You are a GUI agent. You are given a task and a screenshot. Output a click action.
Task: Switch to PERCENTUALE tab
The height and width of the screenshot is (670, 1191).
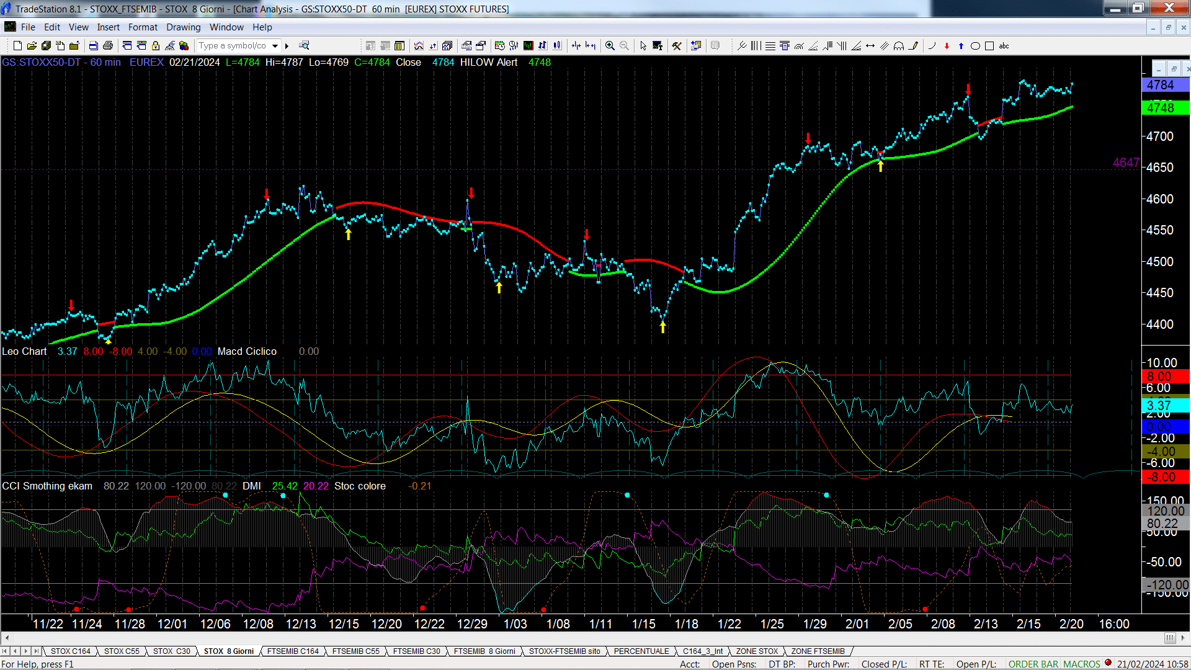click(641, 651)
